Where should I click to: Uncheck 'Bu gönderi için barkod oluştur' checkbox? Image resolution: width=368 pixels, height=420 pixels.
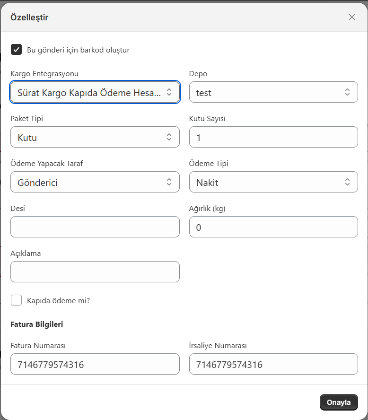pyautogui.click(x=17, y=50)
